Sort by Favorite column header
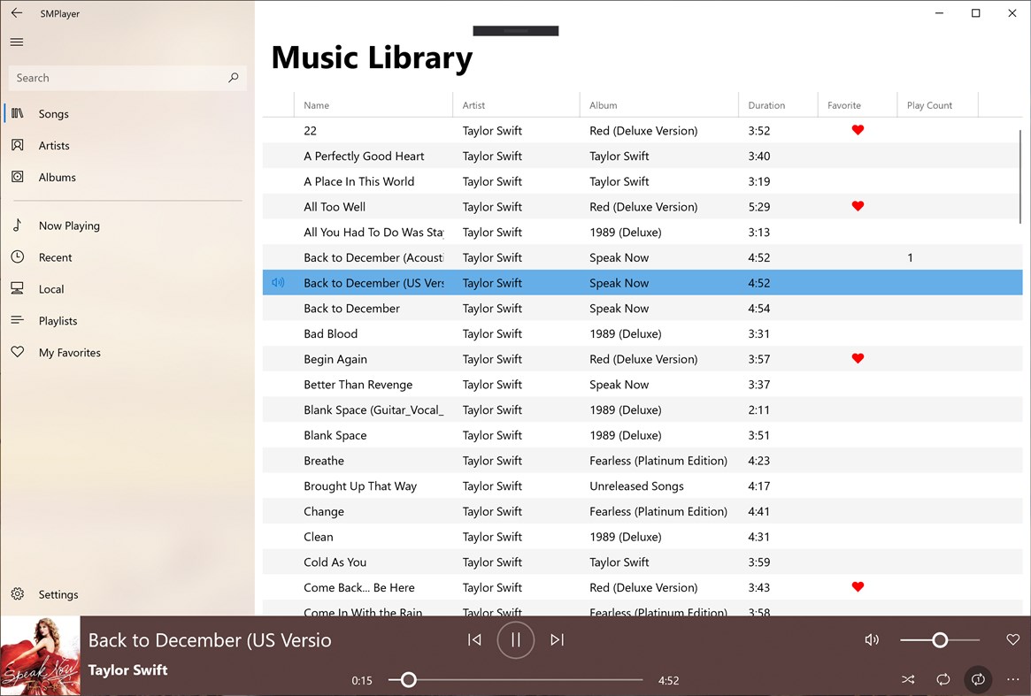Screen dimensions: 1031x696 858,105
